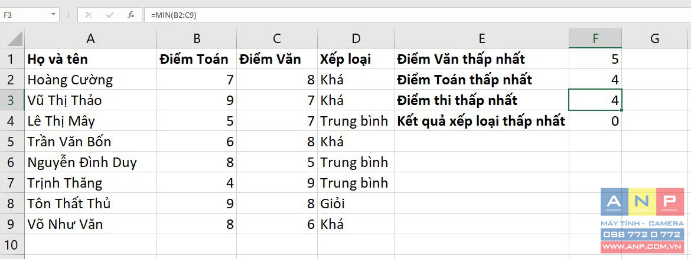Open the Name Box dropdown arrow
Screen dimensions: 691x259
(x=53, y=15)
